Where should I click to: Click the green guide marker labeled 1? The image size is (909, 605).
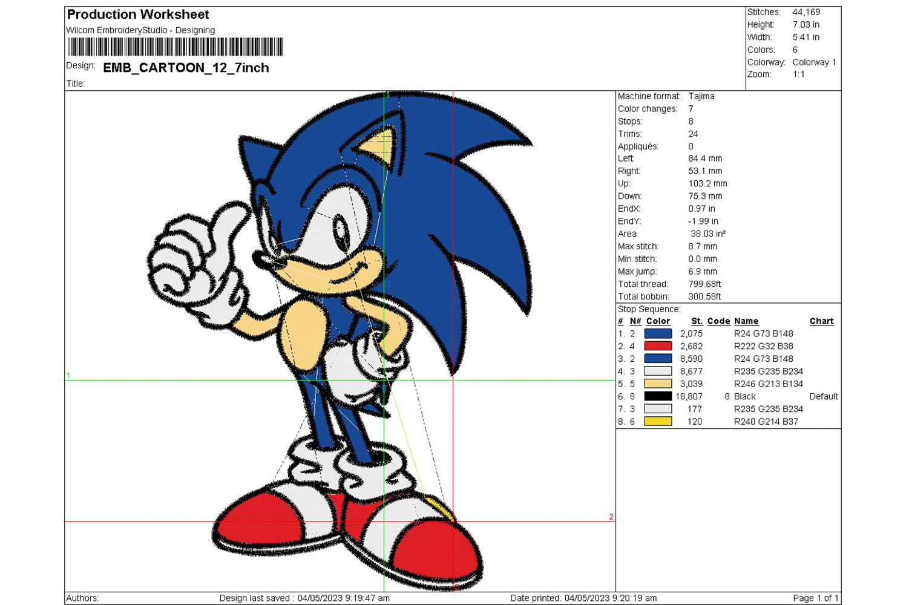tap(68, 376)
